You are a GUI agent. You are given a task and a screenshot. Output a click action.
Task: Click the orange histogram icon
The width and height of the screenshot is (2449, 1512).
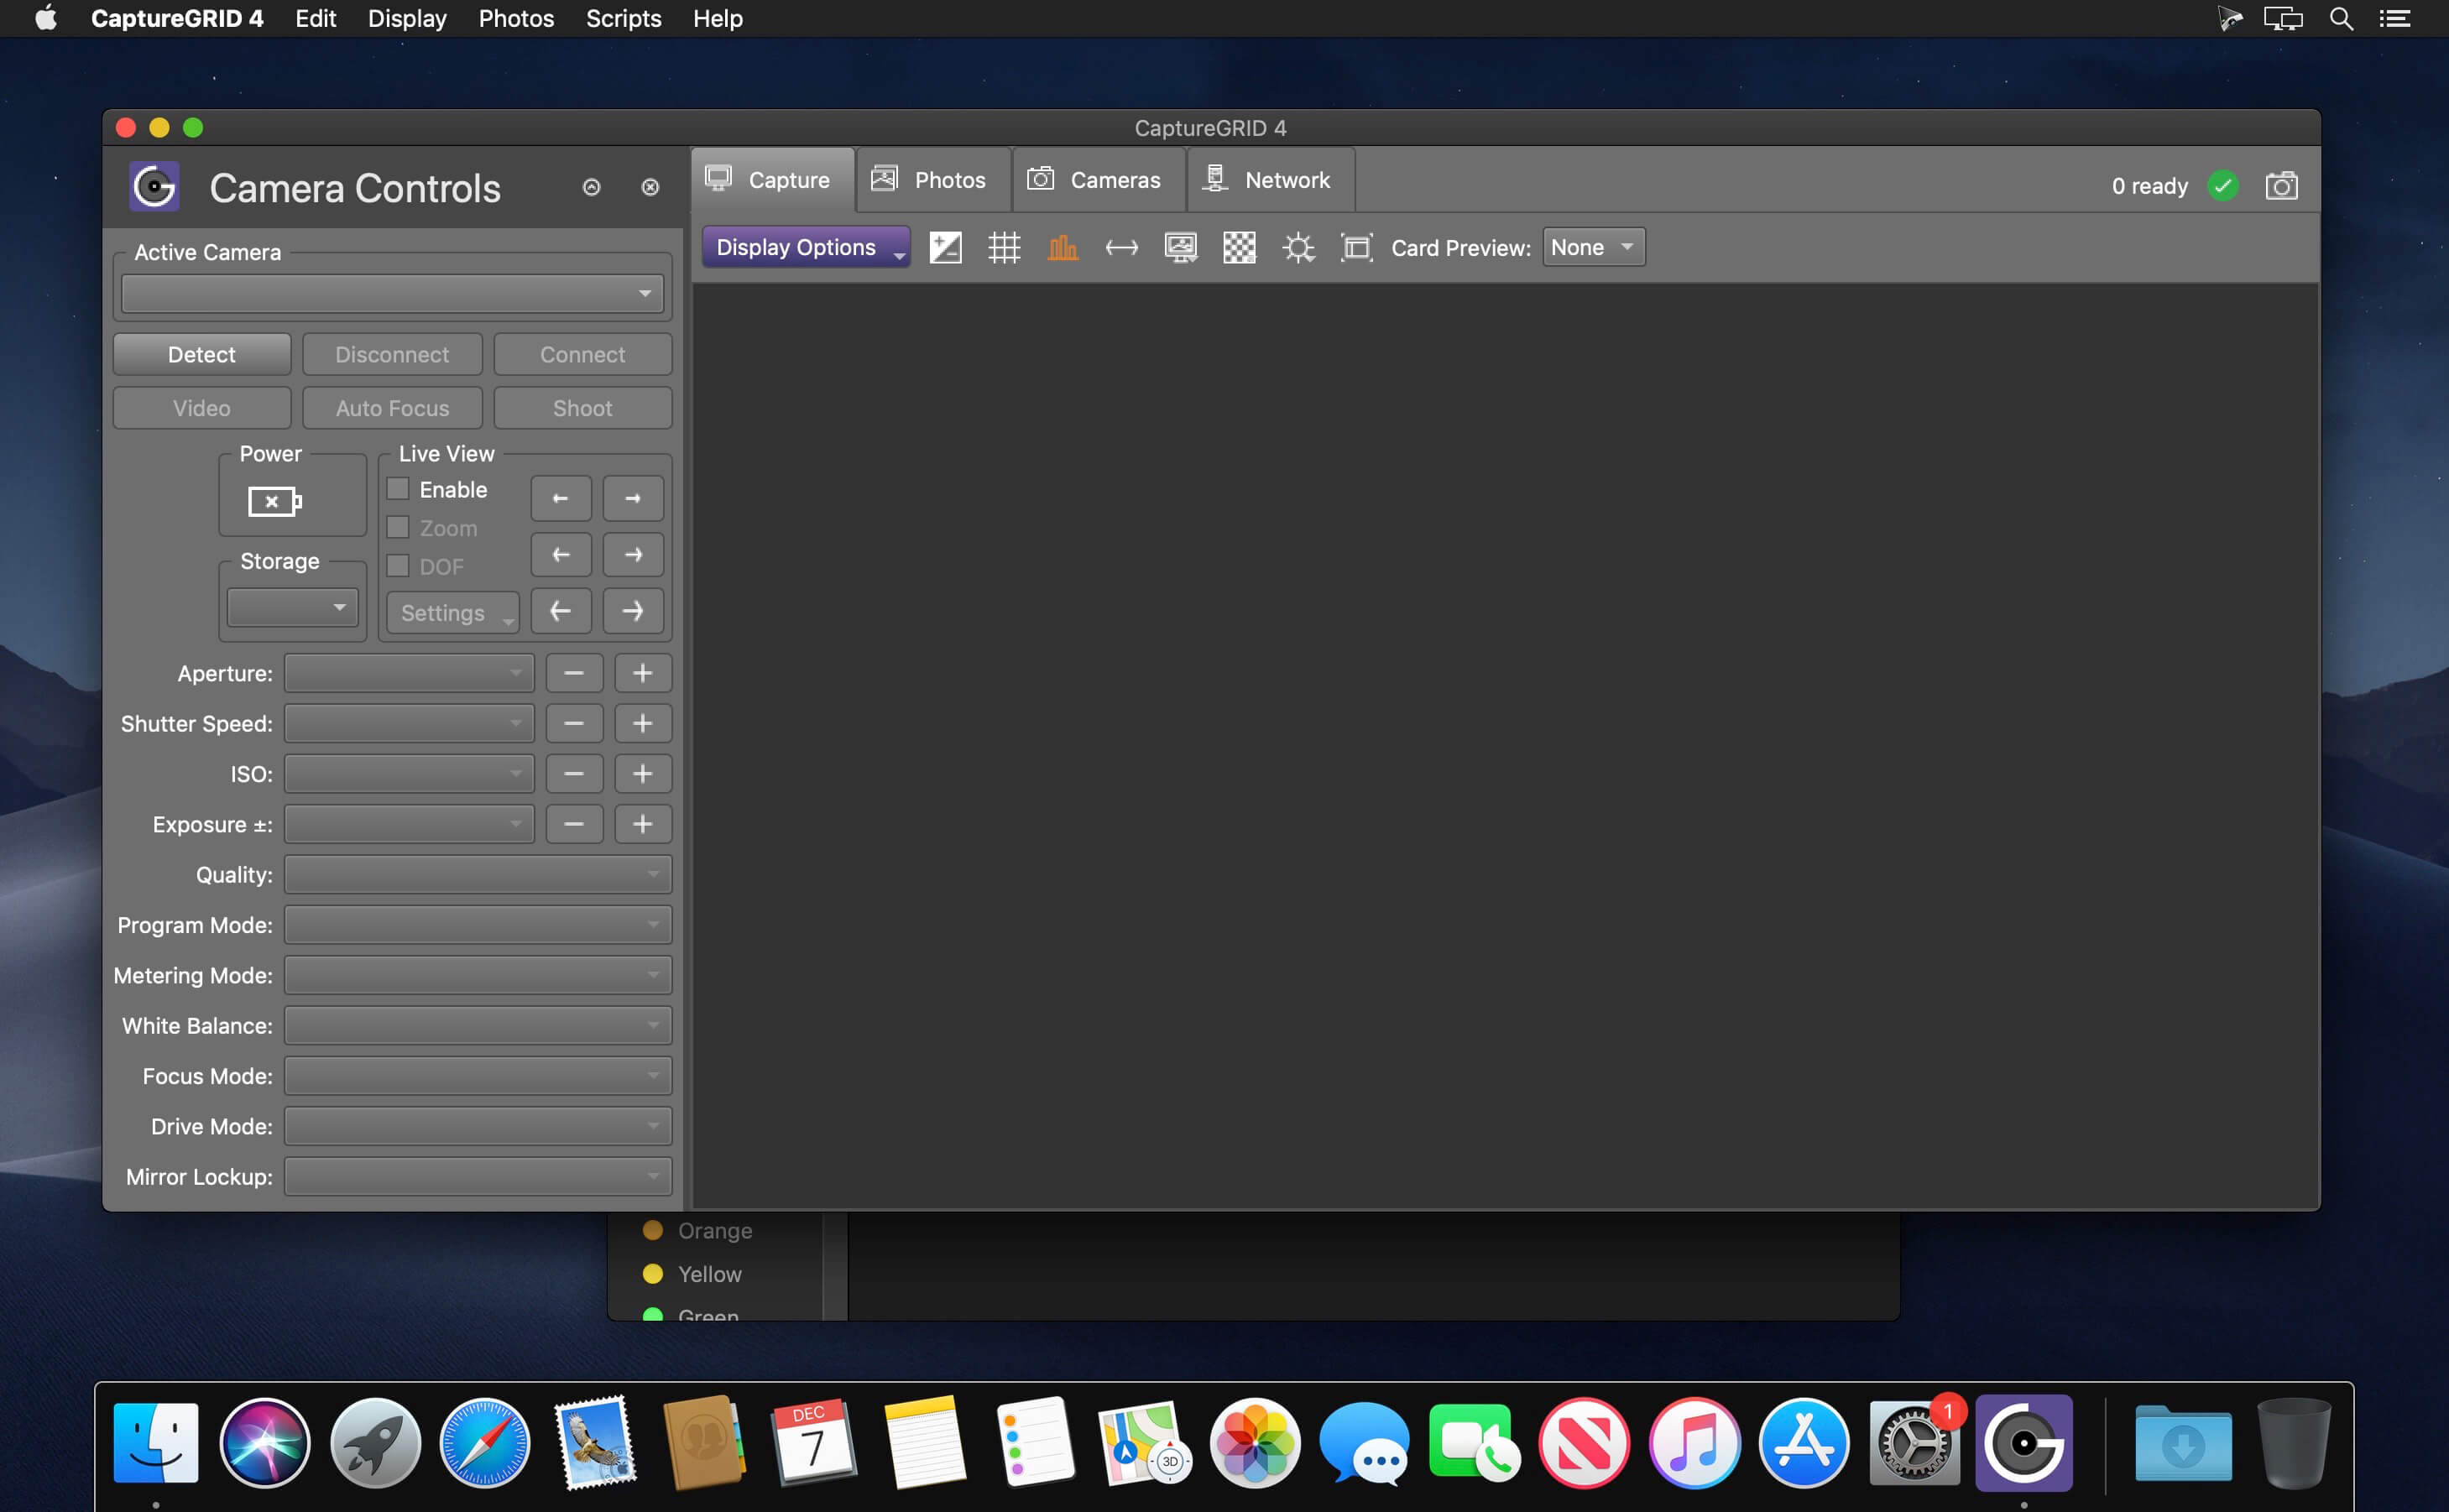tap(1062, 248)
